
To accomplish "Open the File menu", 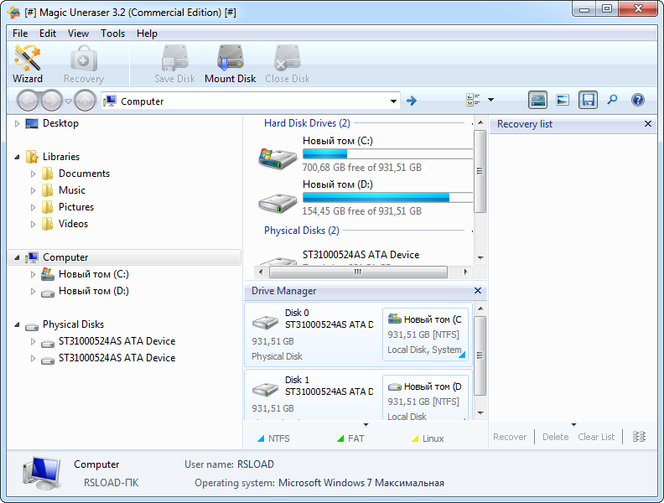I will 20,34.
